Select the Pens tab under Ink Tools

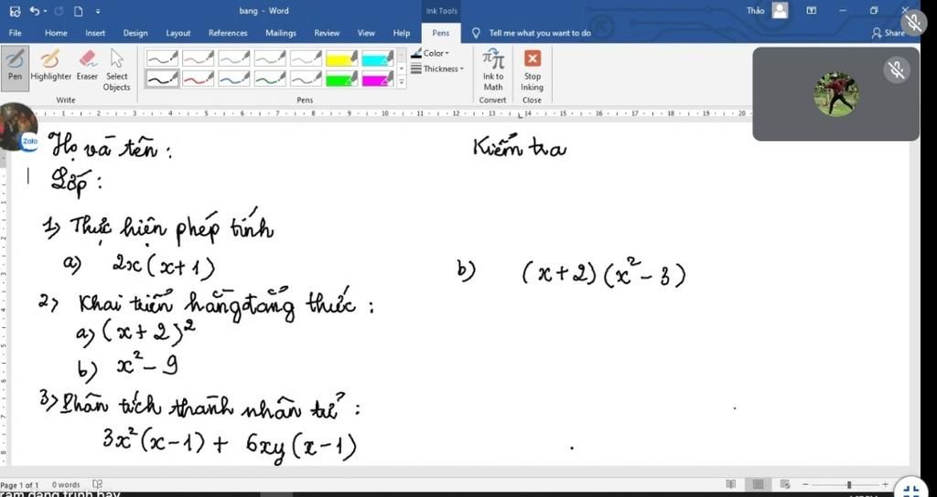(x=441, y=34)
